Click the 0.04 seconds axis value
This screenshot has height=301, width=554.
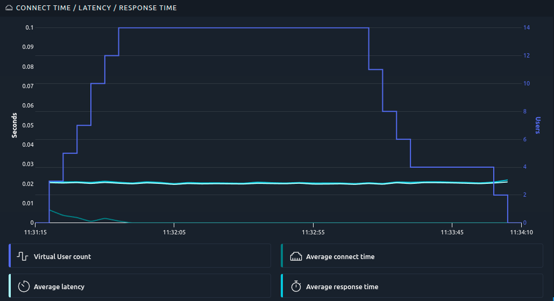click(x=28, y=145)
